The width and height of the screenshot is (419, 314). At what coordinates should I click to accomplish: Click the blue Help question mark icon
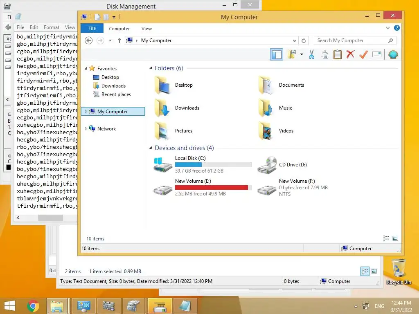pos(397,28)
